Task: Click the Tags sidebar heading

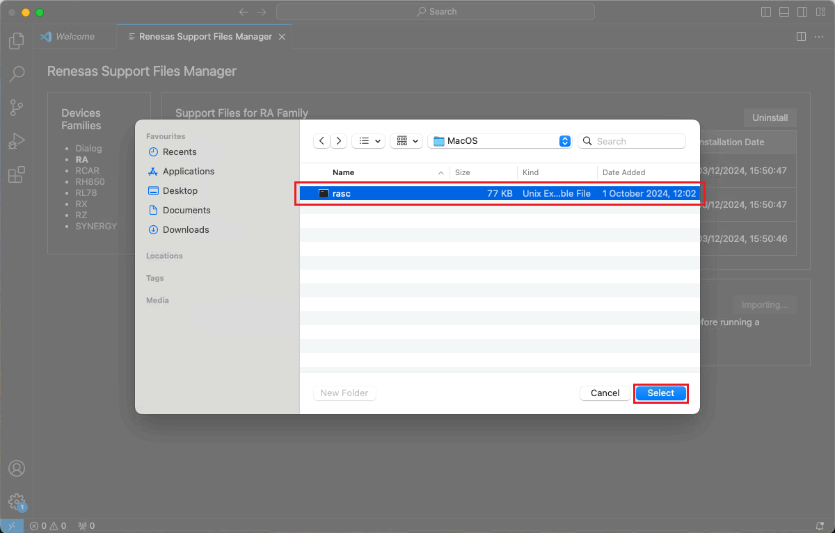Action: pyautogui.click(x=155, y=278)
